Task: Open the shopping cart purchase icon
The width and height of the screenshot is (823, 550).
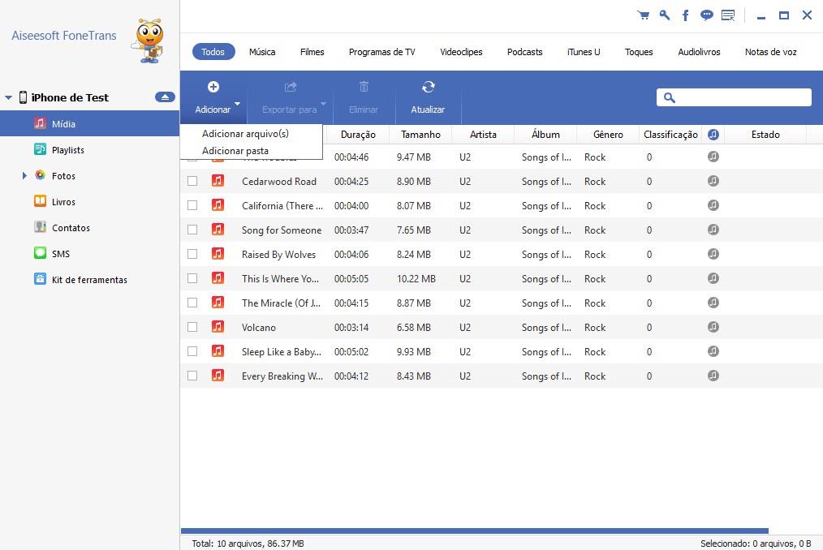Action: (643, 15)
